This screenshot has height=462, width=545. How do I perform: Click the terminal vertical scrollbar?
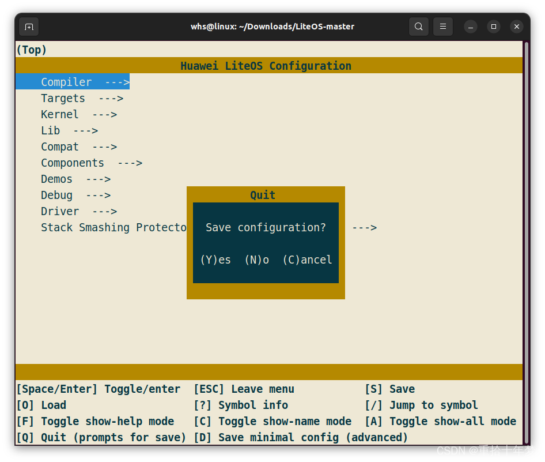[527, 243]
